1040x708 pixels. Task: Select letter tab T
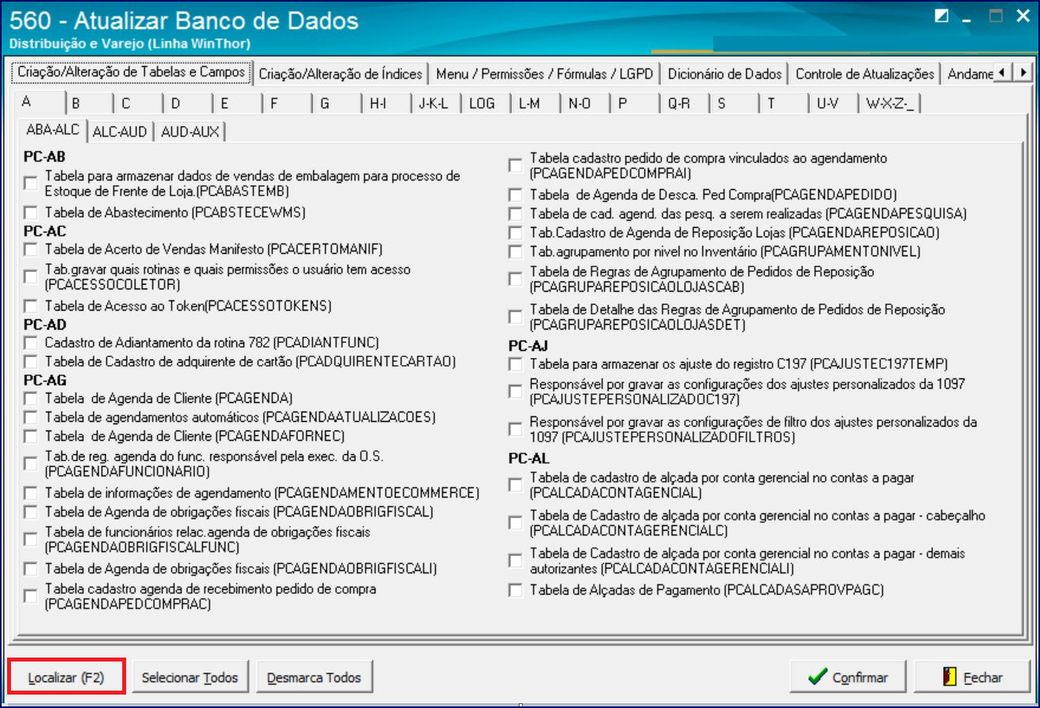[784, 103]
